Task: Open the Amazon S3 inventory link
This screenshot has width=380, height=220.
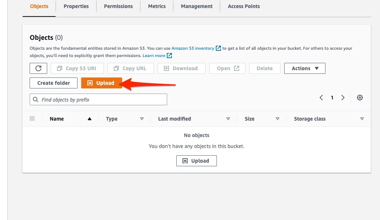Action: [x=193, y=48]
